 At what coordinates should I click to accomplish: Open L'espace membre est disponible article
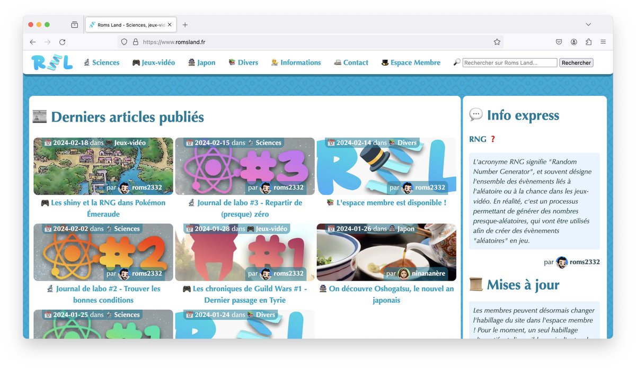[x=386, y=203]
